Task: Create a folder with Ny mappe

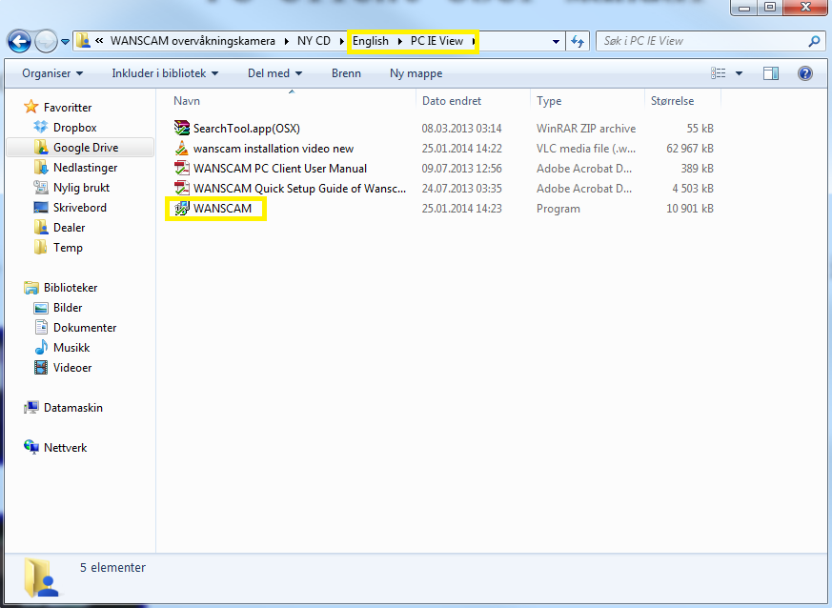Action: pos(416,73)
